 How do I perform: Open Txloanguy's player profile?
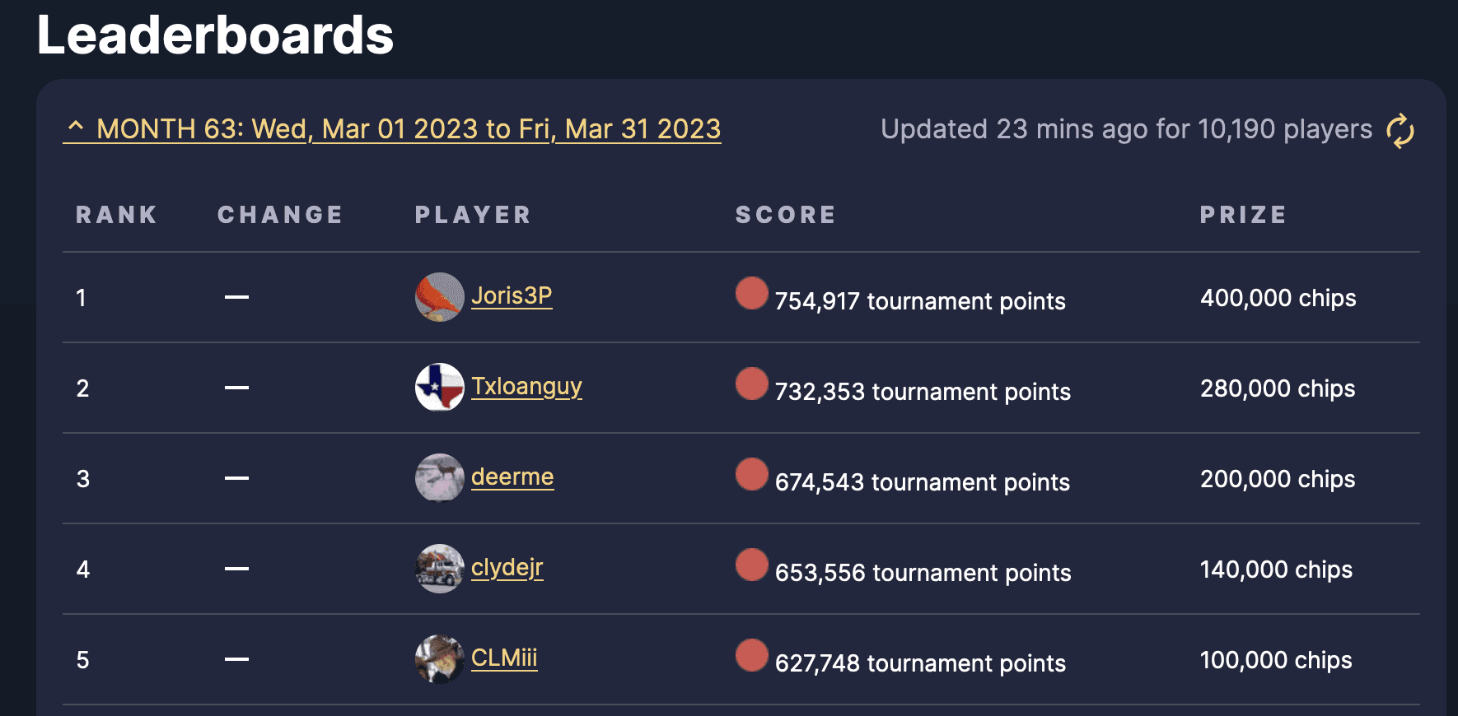(x=527, y=386)
